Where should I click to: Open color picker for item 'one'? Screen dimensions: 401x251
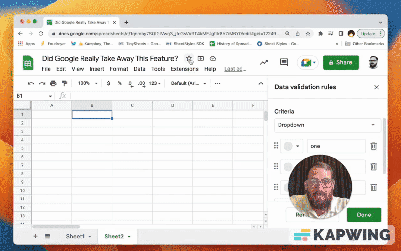292,146
